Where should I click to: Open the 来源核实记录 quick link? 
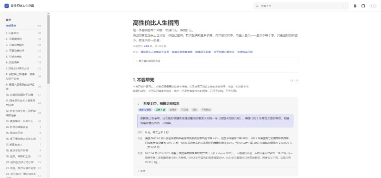(245, 52)
